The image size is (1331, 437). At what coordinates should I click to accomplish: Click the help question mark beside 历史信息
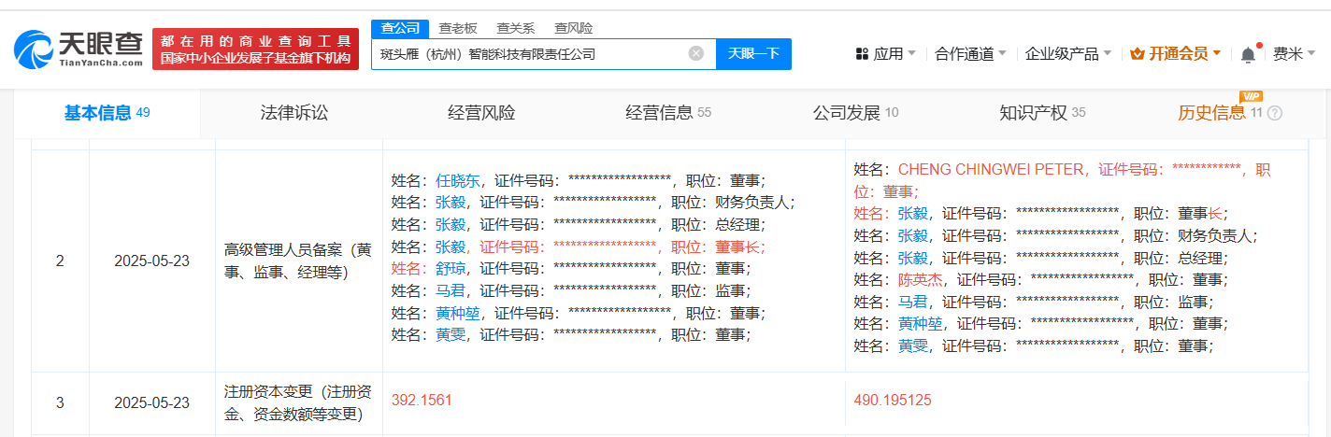tap(1275, 113)
